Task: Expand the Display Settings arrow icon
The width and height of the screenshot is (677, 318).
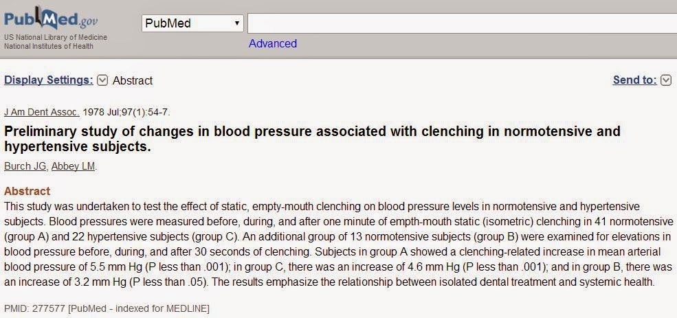Action: coord(102,80)
